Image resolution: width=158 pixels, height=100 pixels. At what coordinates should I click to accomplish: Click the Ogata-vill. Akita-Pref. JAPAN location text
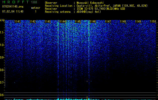coord(112,6)
